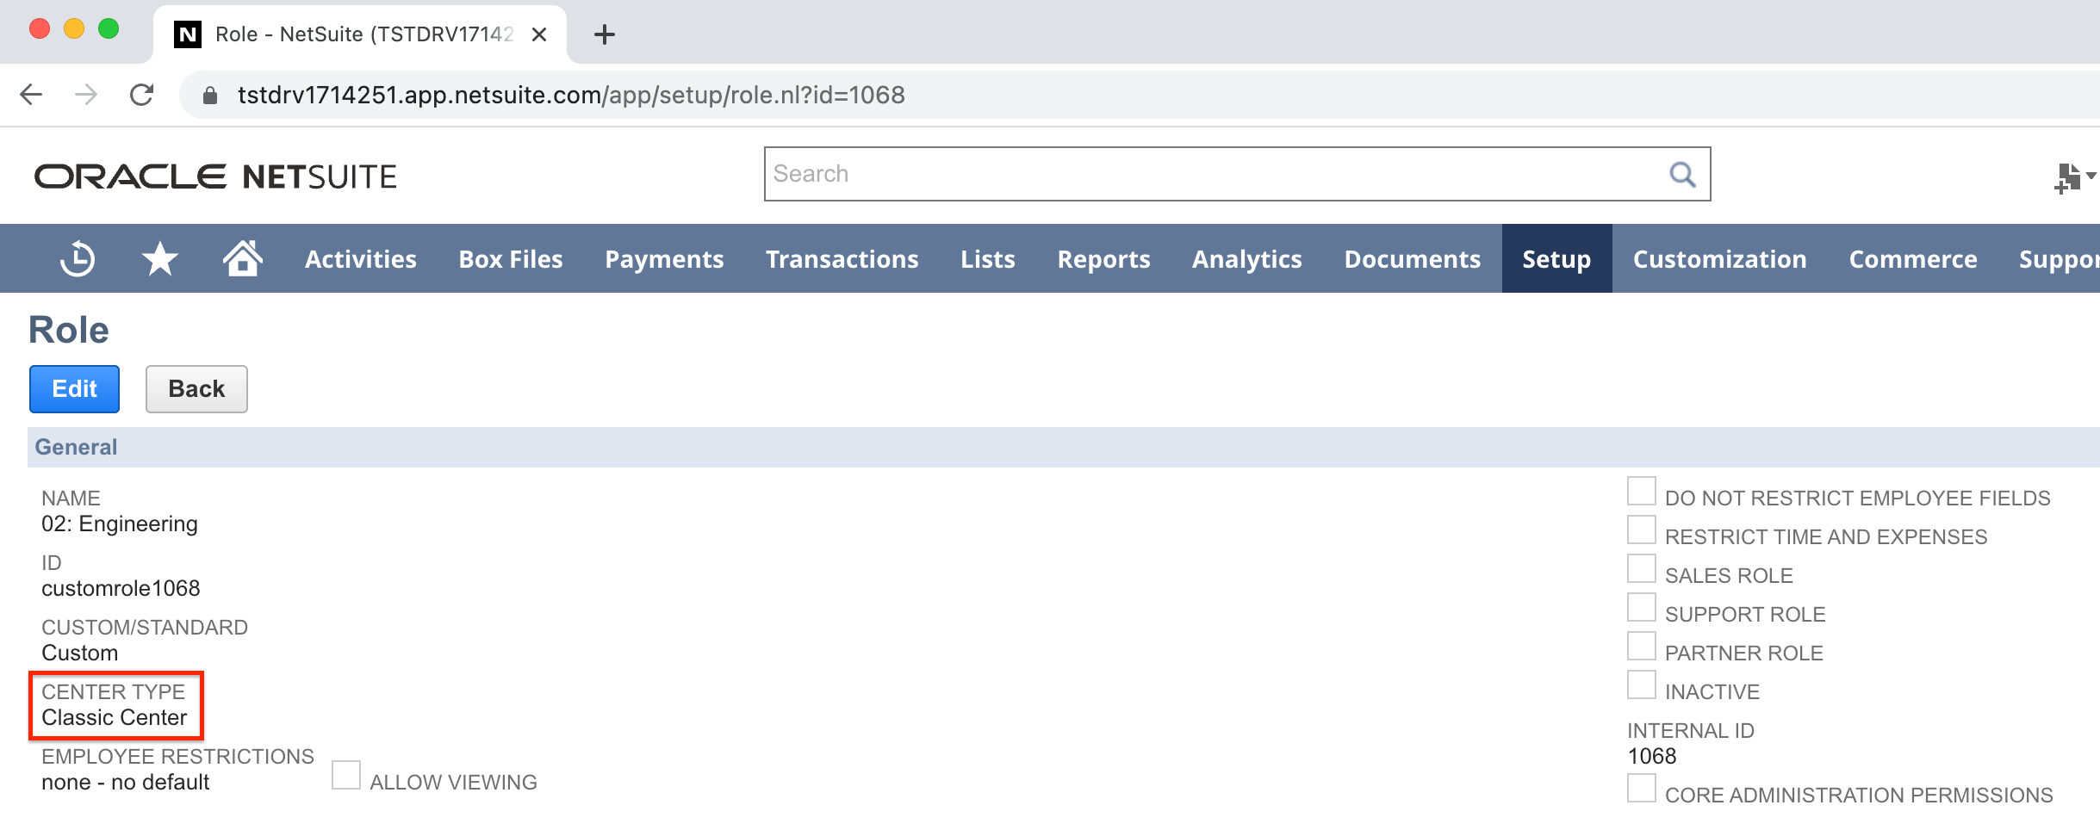Check Allow Viewing option

pos(346,775)
